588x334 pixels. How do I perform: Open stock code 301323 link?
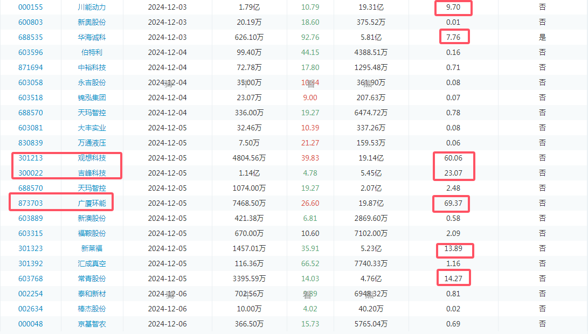click(x=30, y=248)
